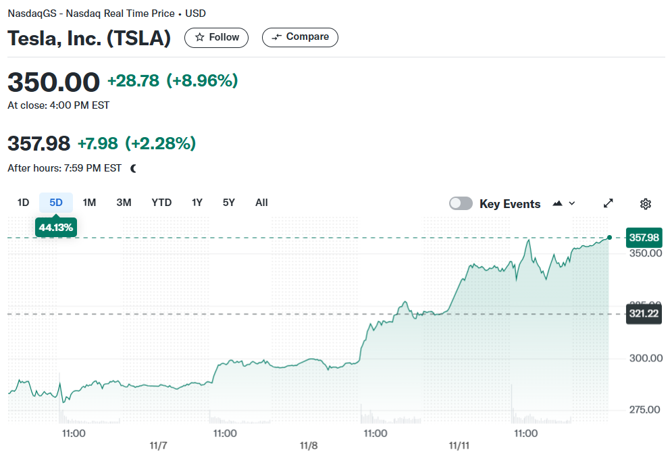Switch to 1M time range

[x=89, y=203]
